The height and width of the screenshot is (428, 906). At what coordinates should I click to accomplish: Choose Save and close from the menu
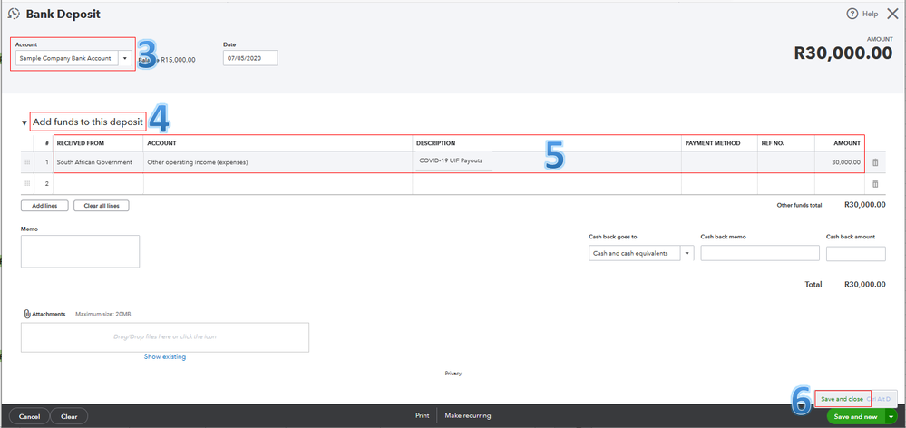point(843,399)
